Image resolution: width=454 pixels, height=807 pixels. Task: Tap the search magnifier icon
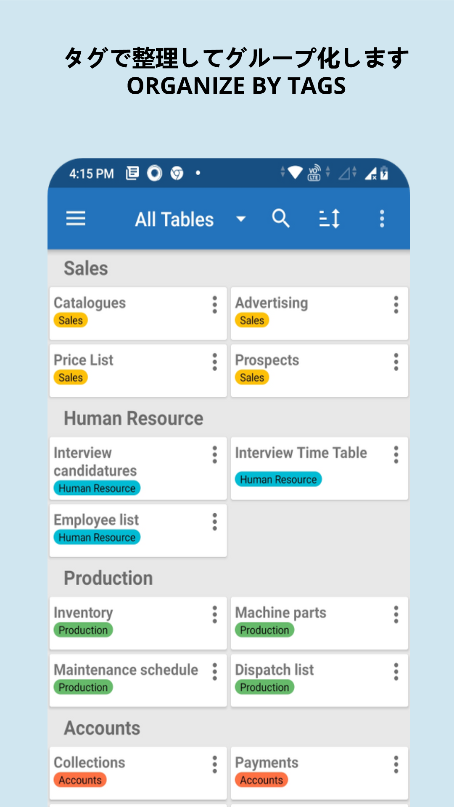coord(281,219)
